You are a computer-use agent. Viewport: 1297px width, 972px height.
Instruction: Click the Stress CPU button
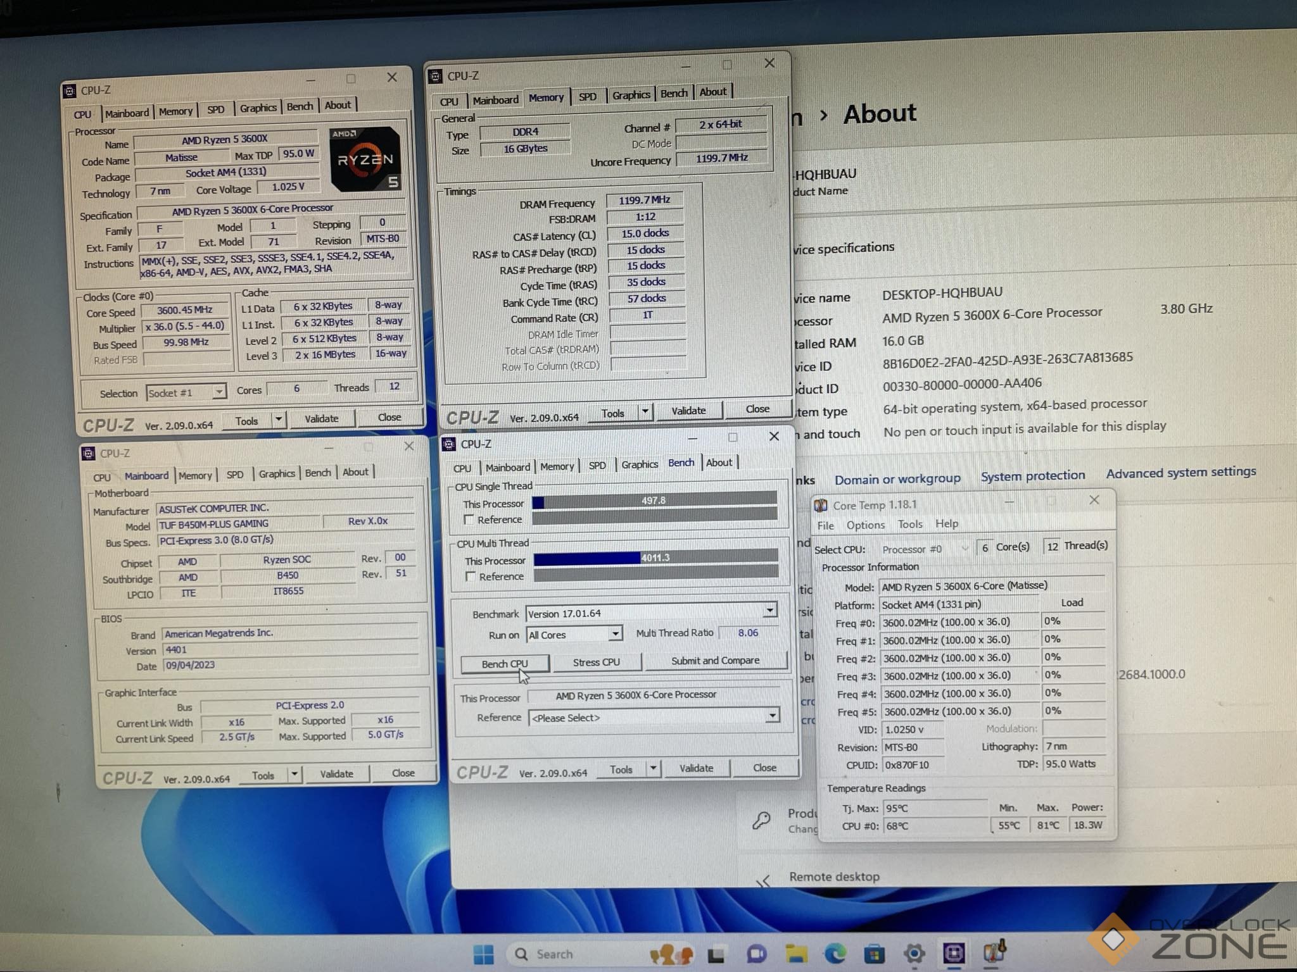(596, 662)
